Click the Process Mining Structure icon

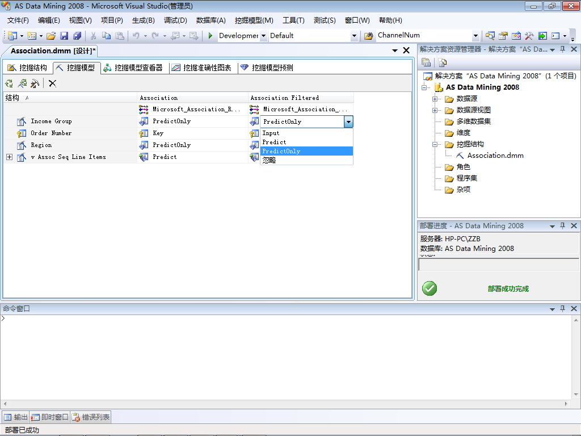[x=9, y=83]
